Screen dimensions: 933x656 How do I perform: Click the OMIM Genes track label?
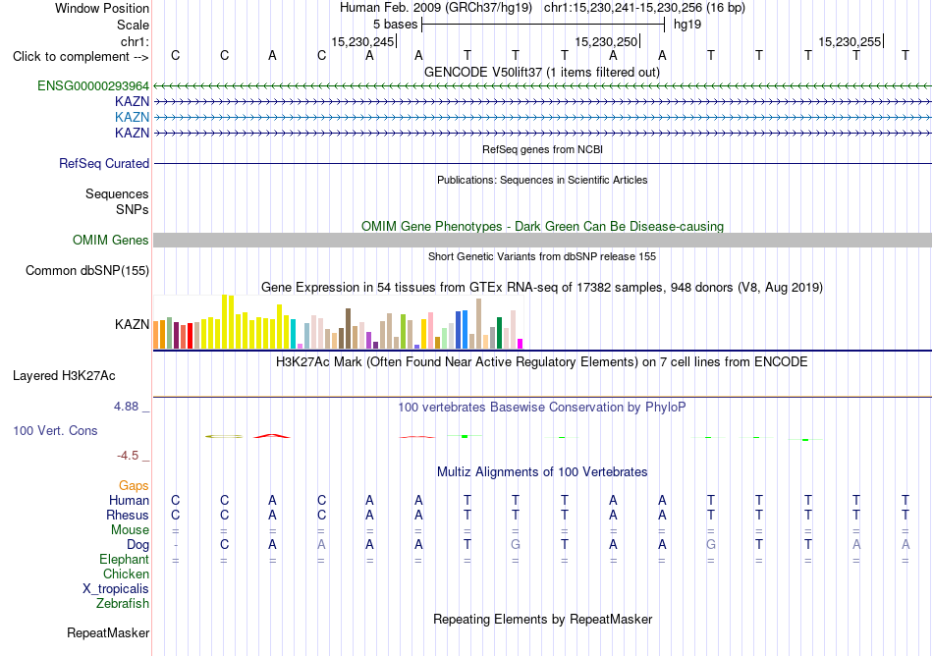pos(111,241)
